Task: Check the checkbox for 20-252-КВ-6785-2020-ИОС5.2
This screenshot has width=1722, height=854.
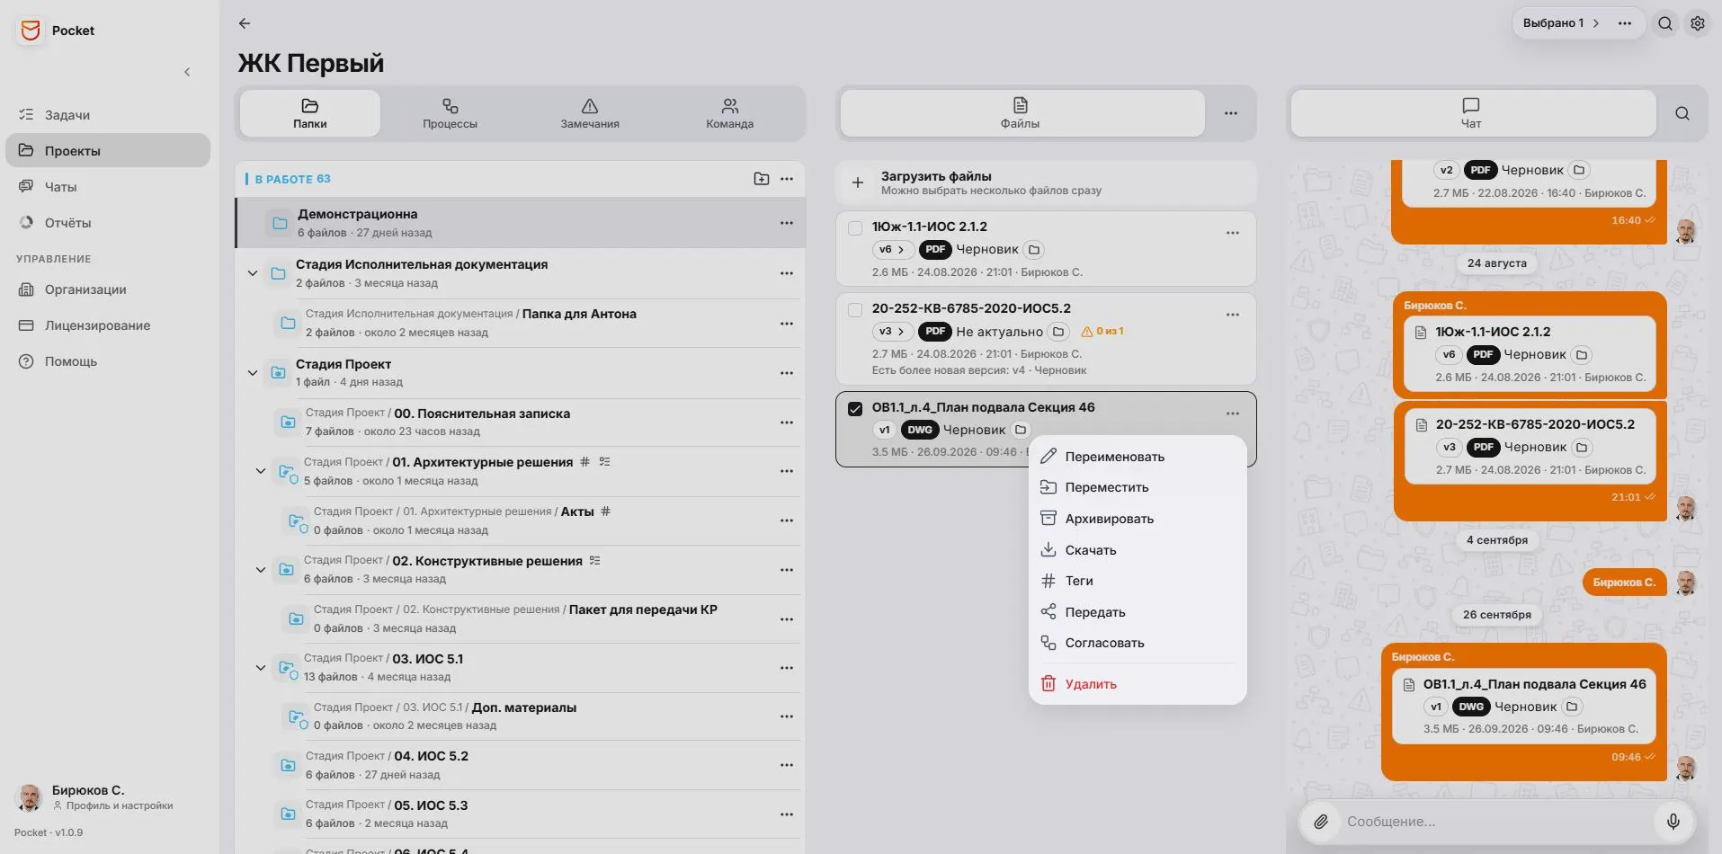Action: click(855, 310)
